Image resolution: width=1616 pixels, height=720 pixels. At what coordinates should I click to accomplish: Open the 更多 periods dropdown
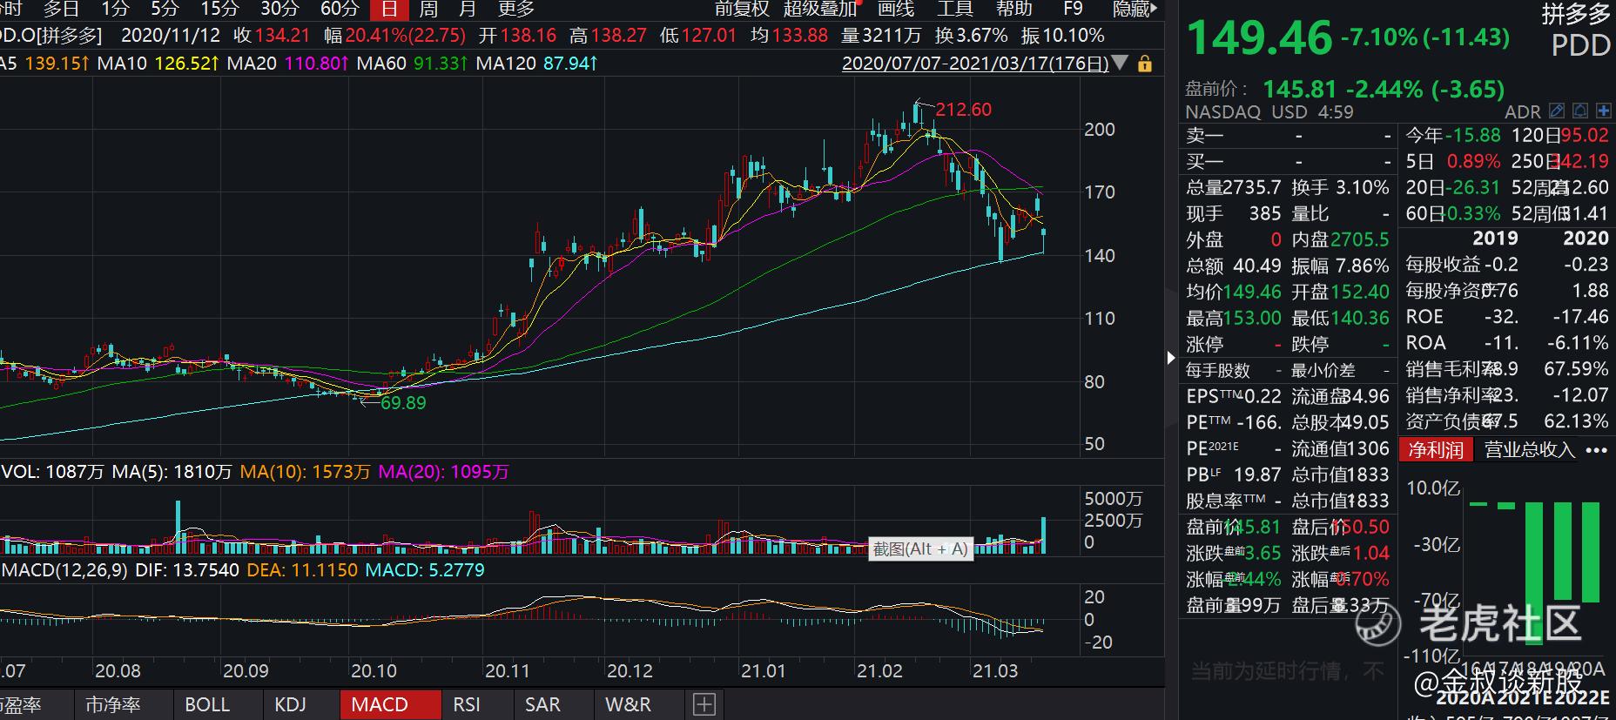(x=516, y=9)
